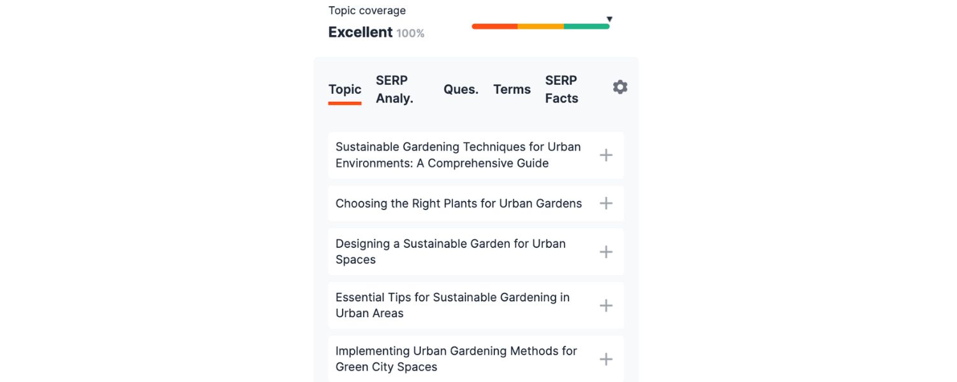This screenshot has width=957, height=382.
Task: Show the SERP Facts tab
Action: click(x=561, y=90)
